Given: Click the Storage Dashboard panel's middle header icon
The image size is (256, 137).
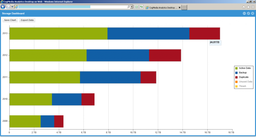Looking at the screenshot, I should (248, 13).
